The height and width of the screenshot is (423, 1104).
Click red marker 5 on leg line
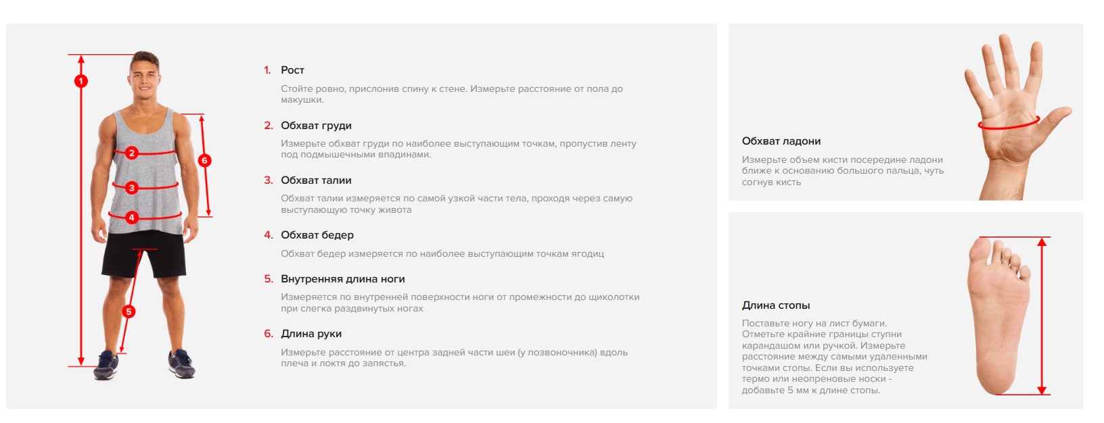tap(129, 312)
